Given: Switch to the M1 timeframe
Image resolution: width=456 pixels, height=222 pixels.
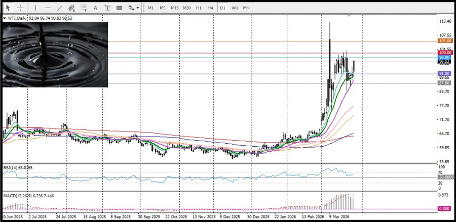Looking at the screenshot, I should (x=150, y=8).
